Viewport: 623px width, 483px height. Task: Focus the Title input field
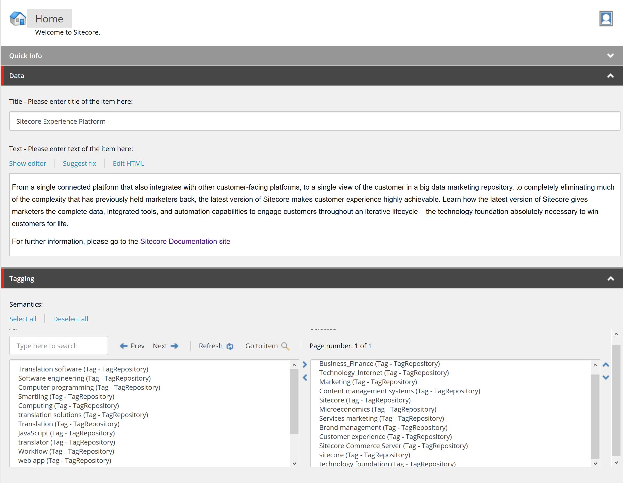pyautogui.click(x=315, y=121)
